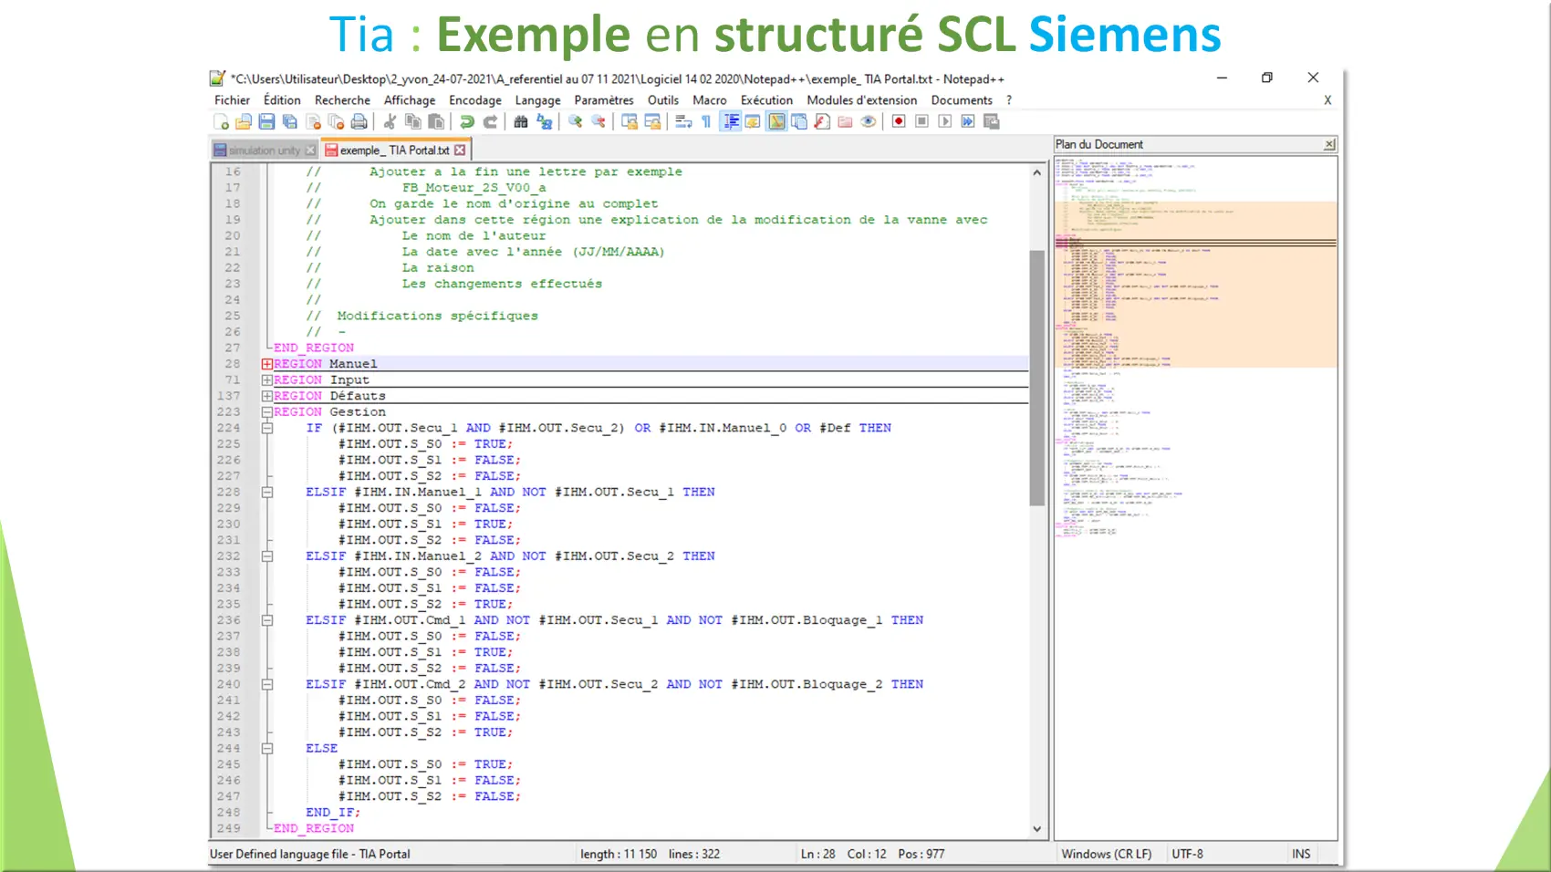Image resolution: width=1551 pixels, height=872 pixels.
Task: Click the Redo arrow icon
Action: [490, 121]
